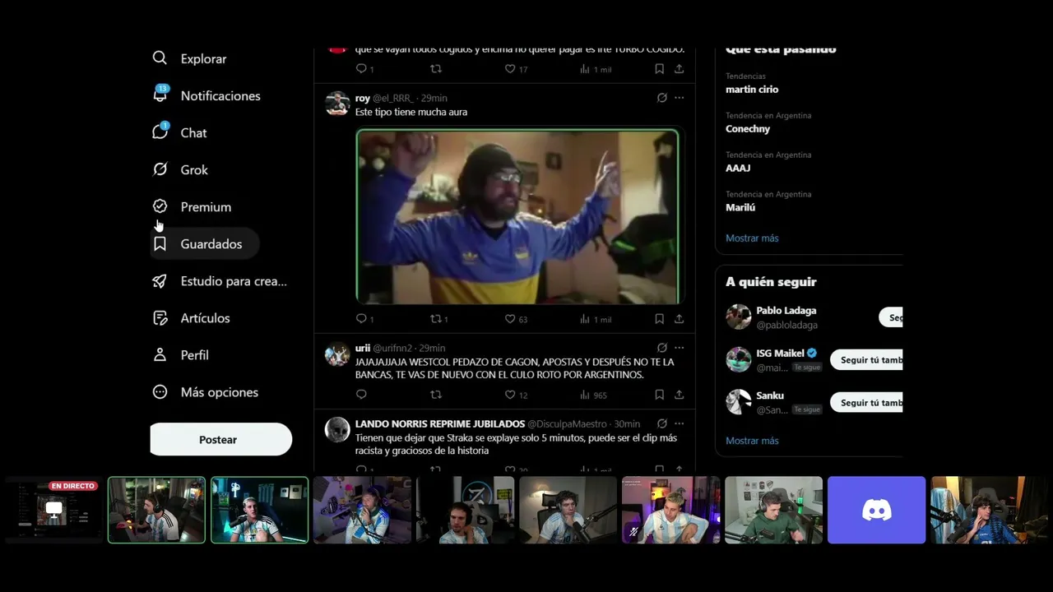Open Pablo Ladaga's suggested profile name
The image size is (1053, 592).
[x=786, y=311]
